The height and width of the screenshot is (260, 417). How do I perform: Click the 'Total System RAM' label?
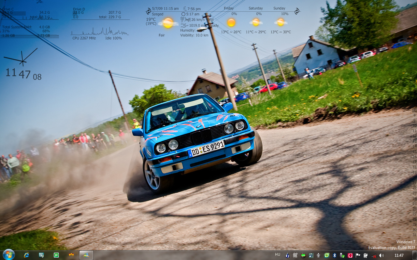[x=17, y=27]
